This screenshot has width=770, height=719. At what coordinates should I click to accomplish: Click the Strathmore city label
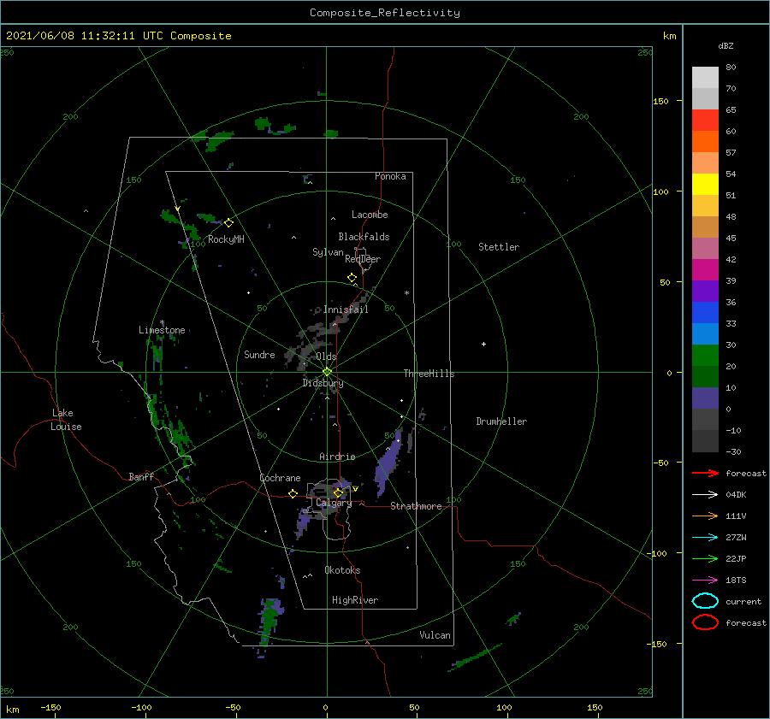pyautogui.click(x=417, y=506)
